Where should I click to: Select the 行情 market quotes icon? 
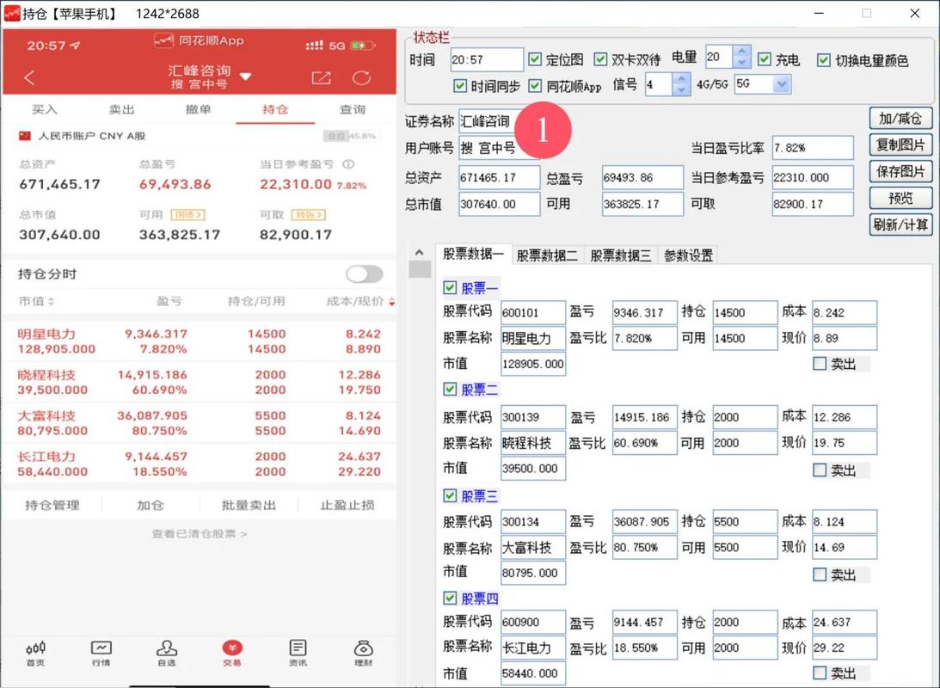[x=101, y=654]
